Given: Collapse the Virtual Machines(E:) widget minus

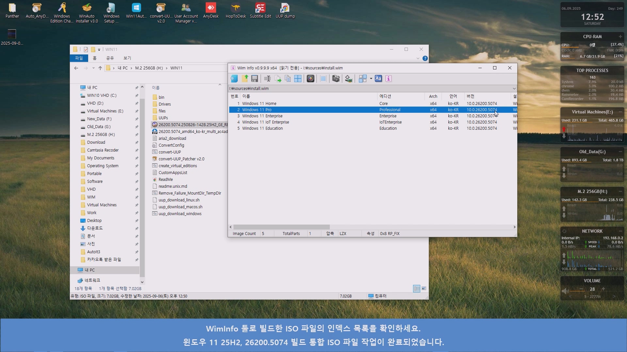Looking at the screenshot, I should tap(620, 112).
